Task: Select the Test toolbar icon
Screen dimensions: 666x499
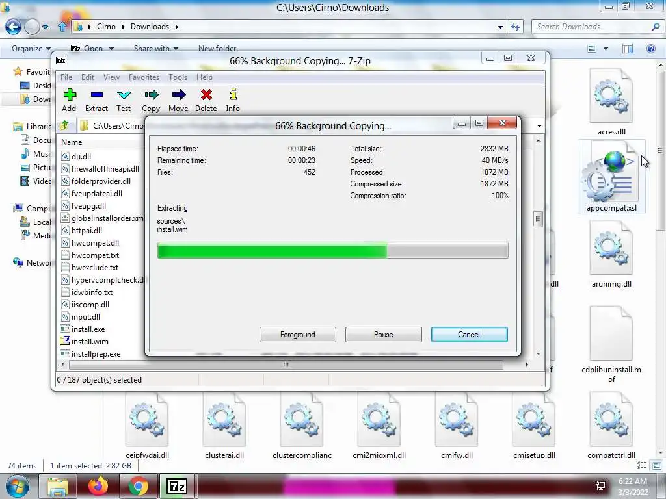Action: (x=124, y=100)
